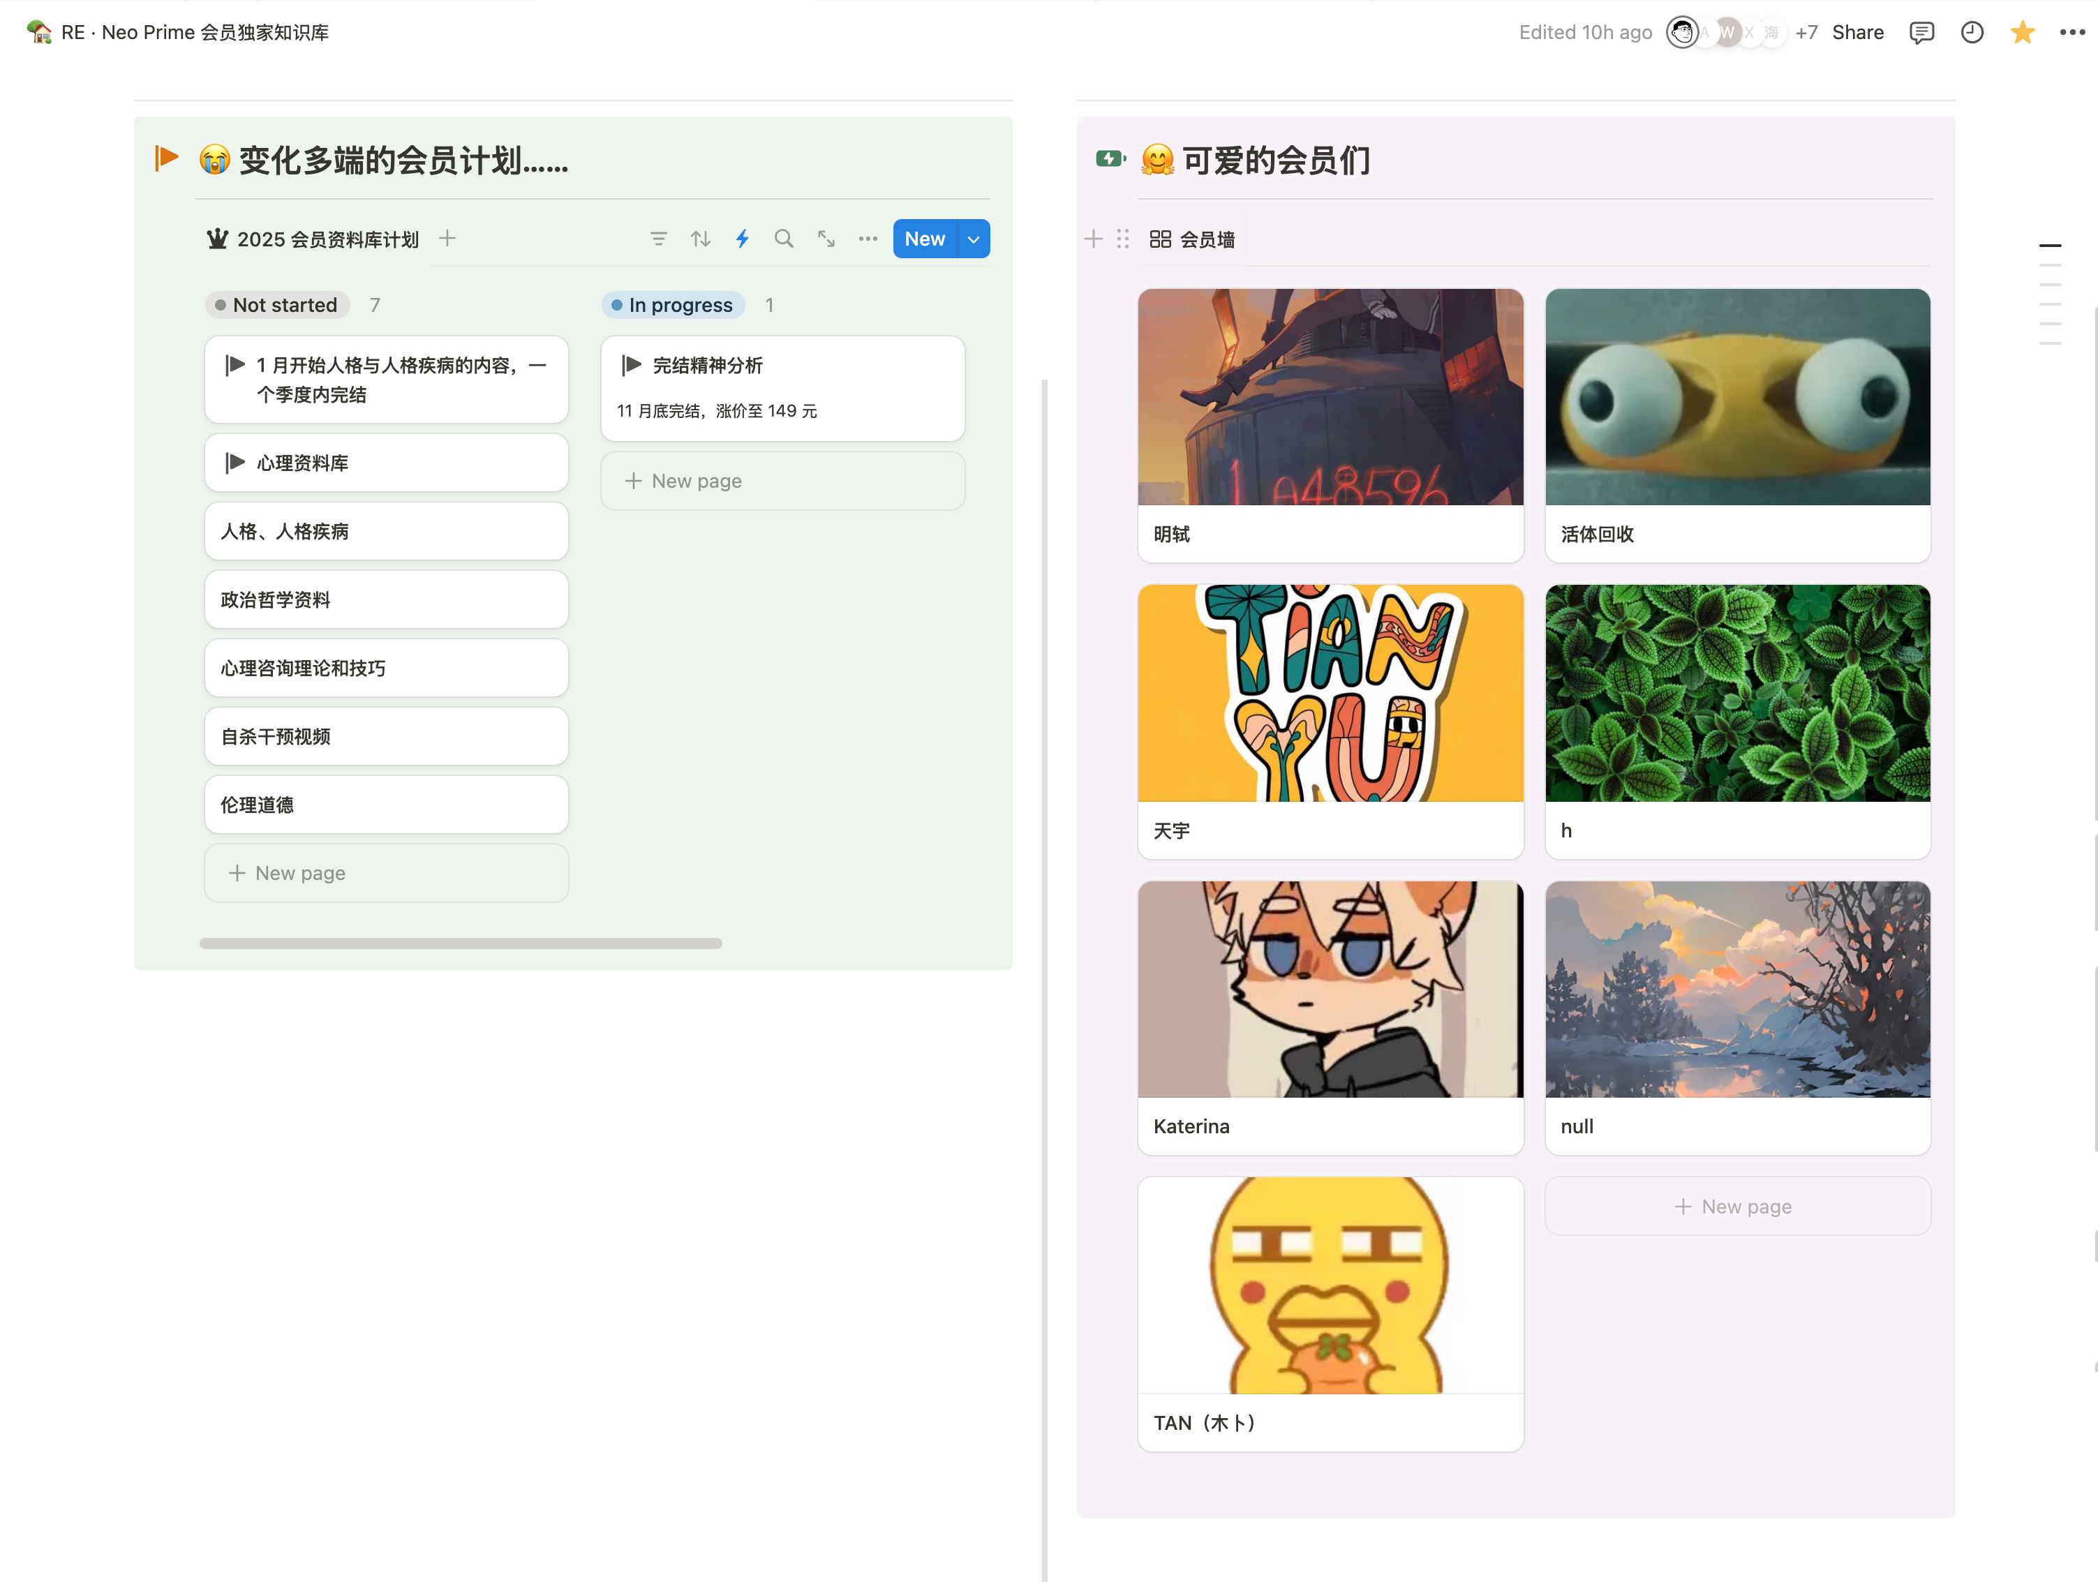Open the comments icon in top bar
The image size is (2098, 1582).
[x=1921, y=32]
